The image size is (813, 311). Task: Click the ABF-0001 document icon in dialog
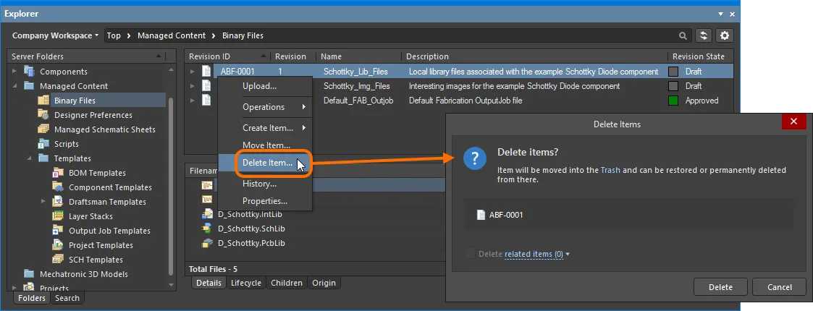[x=481, y=215]
